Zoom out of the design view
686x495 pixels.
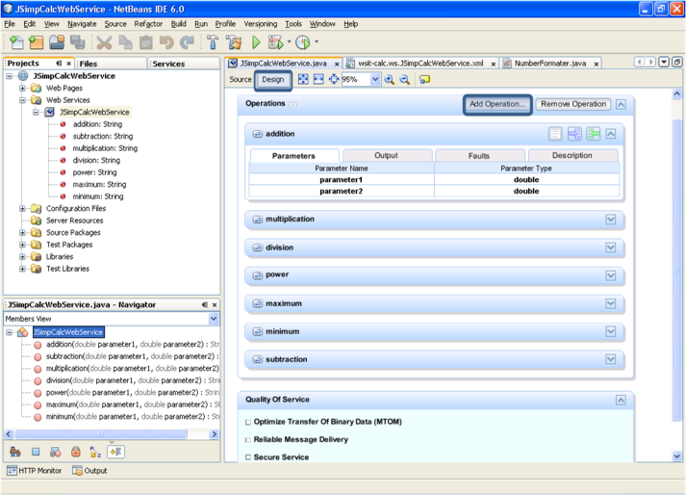coord(405,80)
